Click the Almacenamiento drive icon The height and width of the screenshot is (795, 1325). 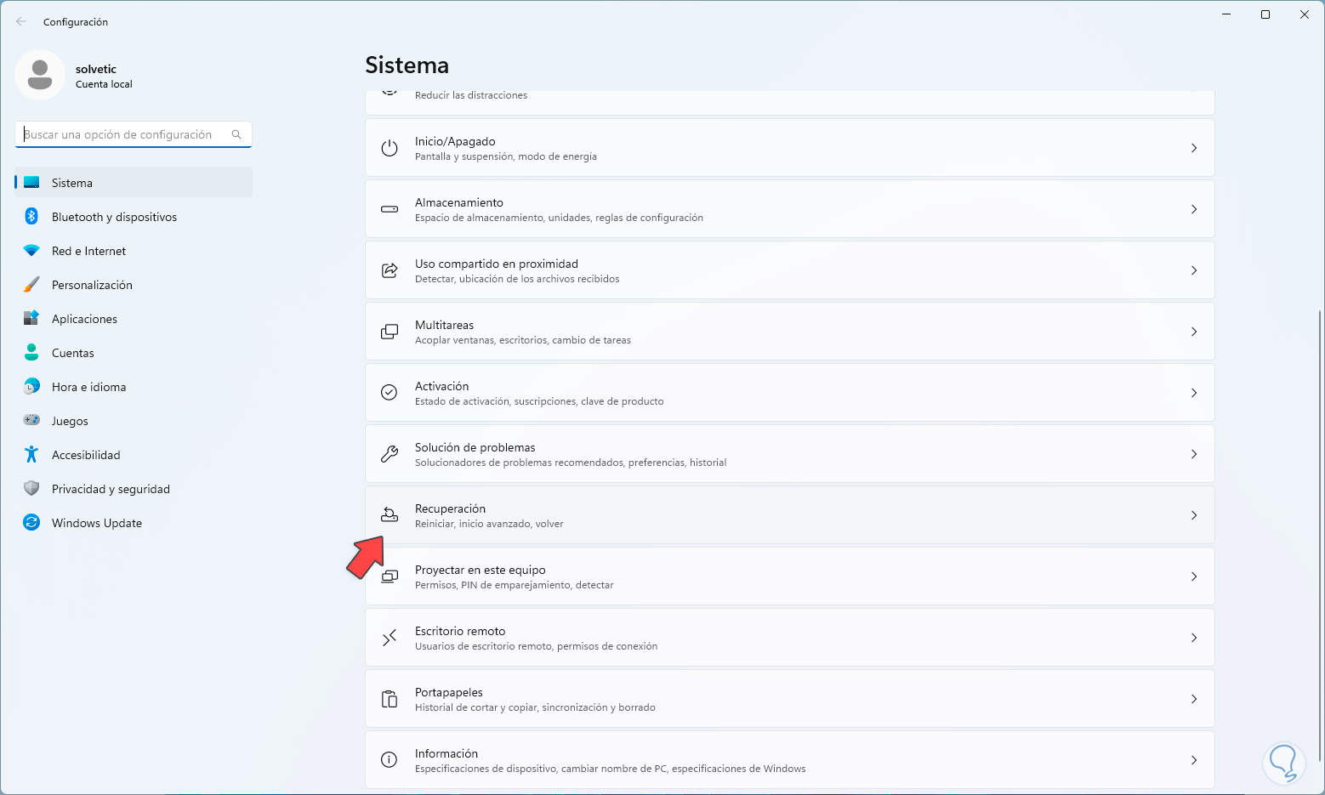coord(390,209)
